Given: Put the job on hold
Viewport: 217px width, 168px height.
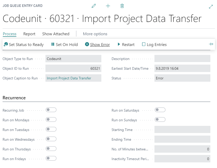Looking at the screenshot, I should (64, 44).
